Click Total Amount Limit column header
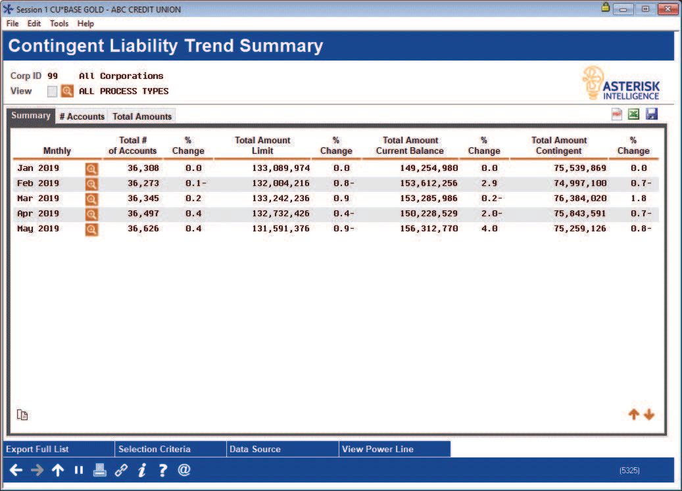The image size is (682, 491). click(x=262, y=145)
